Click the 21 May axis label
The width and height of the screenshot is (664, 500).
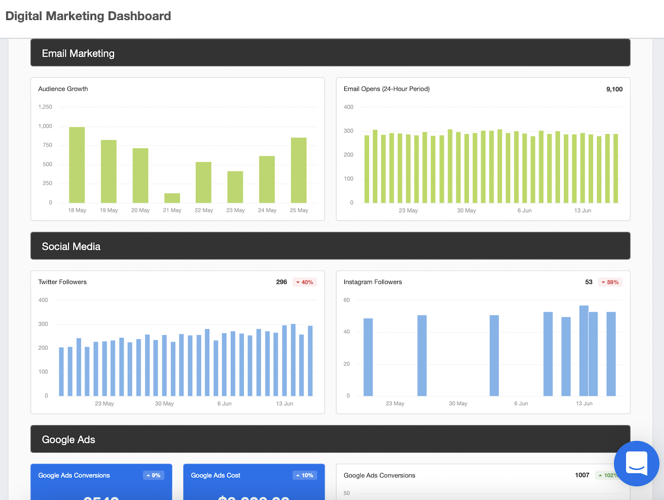click(172, 210)
